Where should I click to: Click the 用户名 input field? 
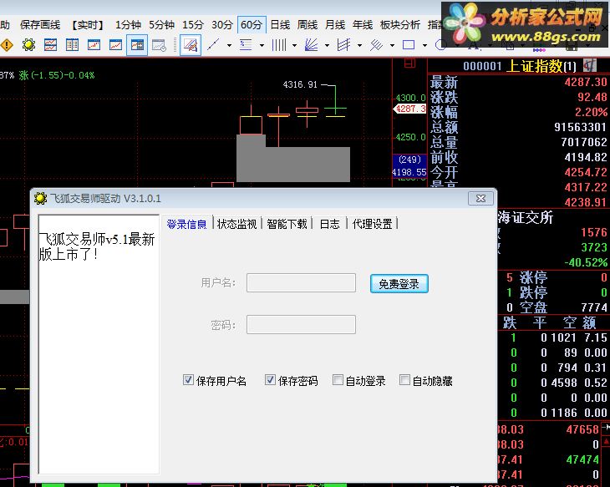click(x=301, y=283)
